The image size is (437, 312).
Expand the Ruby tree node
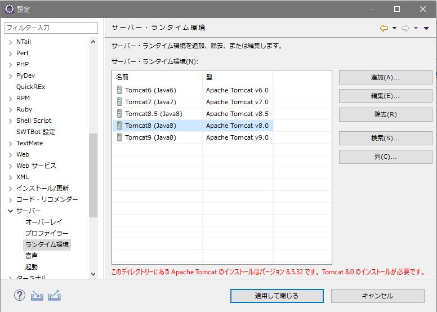(10, 110)
